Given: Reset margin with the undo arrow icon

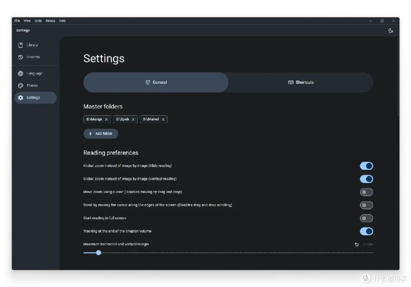Looking at the screenshot, I should [357, 244].
